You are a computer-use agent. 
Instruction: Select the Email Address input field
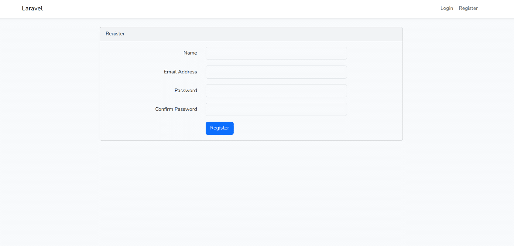point(276,72)
